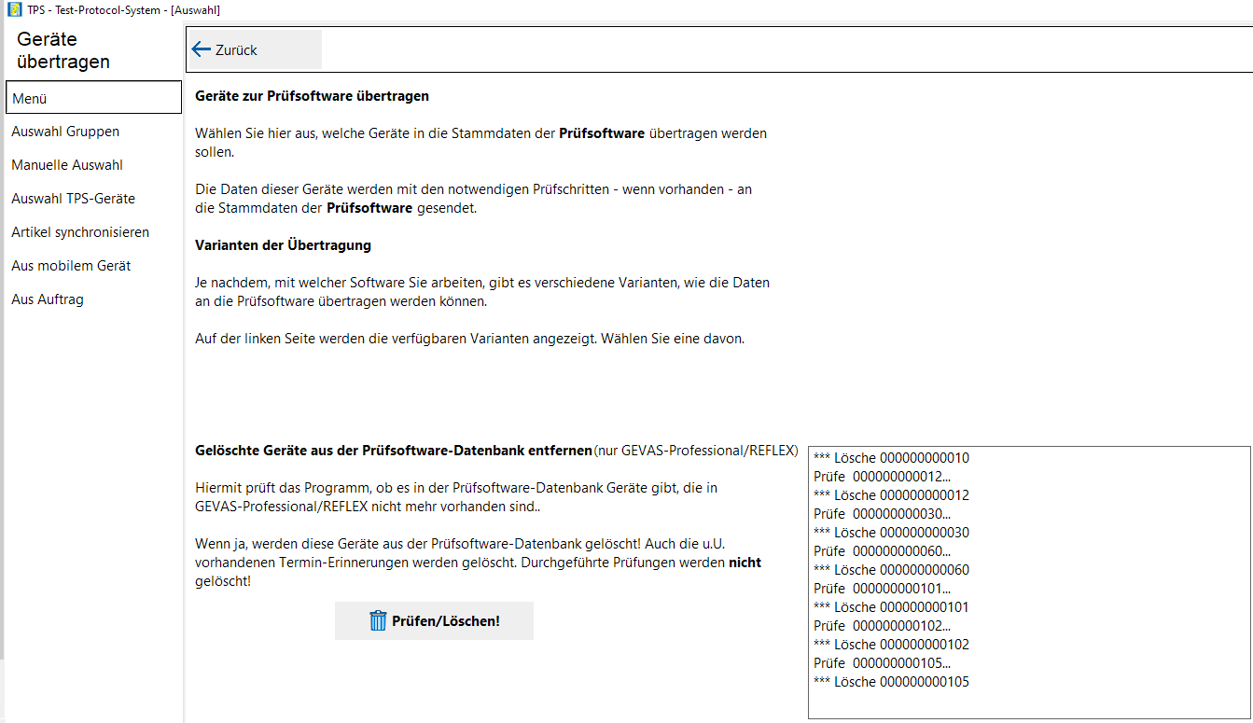The width and height of the screenshot is (1253, 723).
Task: Click log line 'Prüfe 000000000102...'
Action: click(882, 626)
